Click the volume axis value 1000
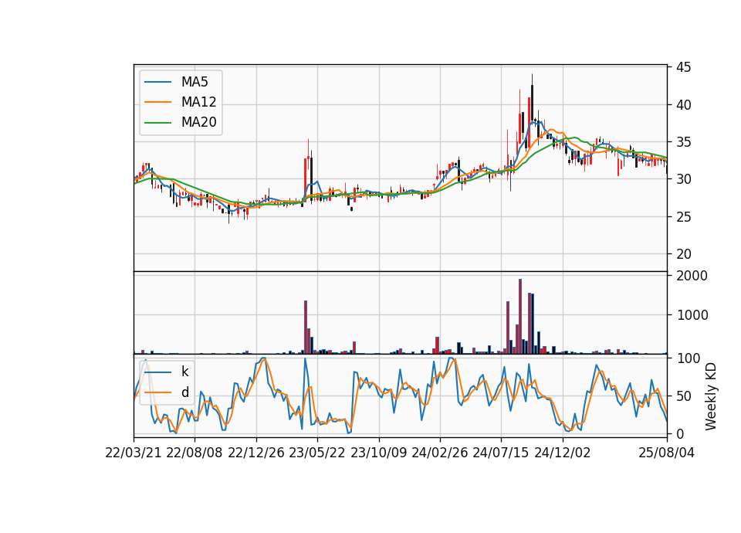Screen dimensions: 741x533 692,315
